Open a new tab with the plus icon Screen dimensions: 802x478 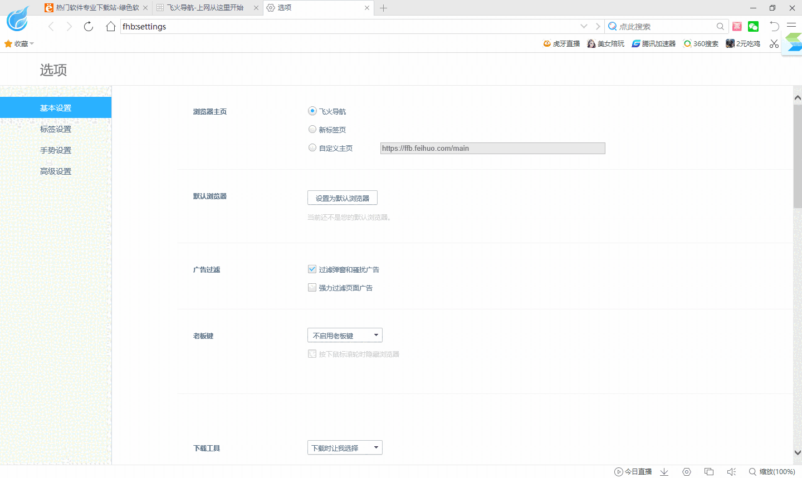(x=383, y=8)
